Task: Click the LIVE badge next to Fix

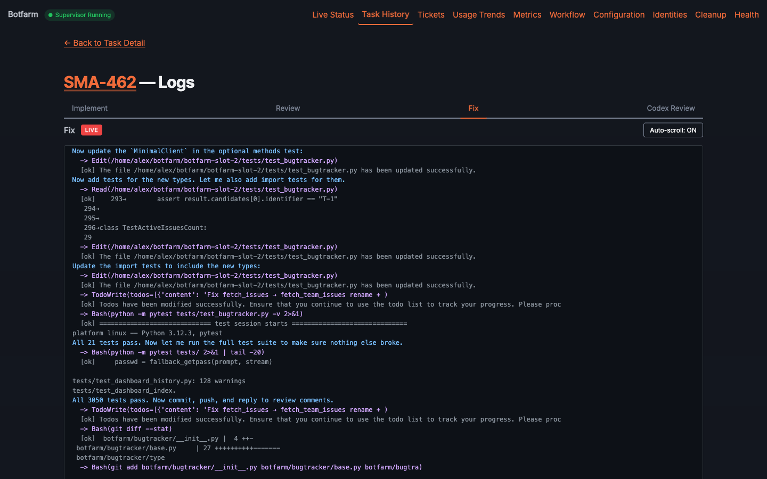Action: 91,130
